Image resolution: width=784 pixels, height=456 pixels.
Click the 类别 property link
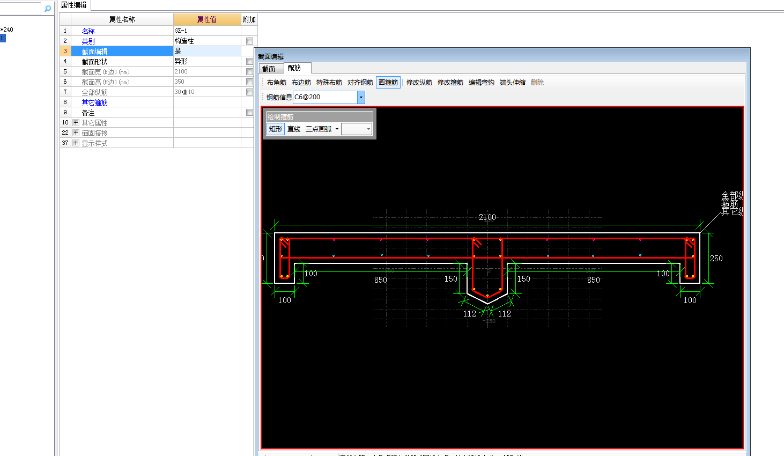pos(88,41)
